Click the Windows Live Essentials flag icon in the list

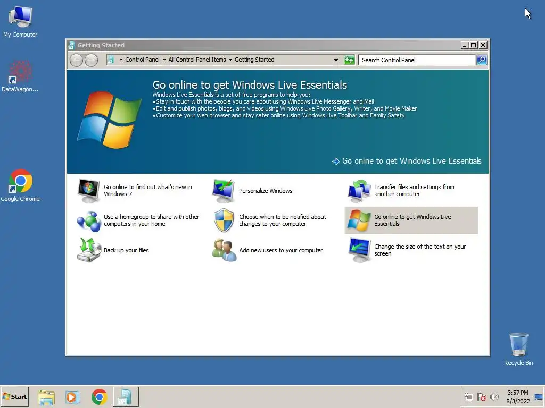pyautogui.click(x=359, y=220)
